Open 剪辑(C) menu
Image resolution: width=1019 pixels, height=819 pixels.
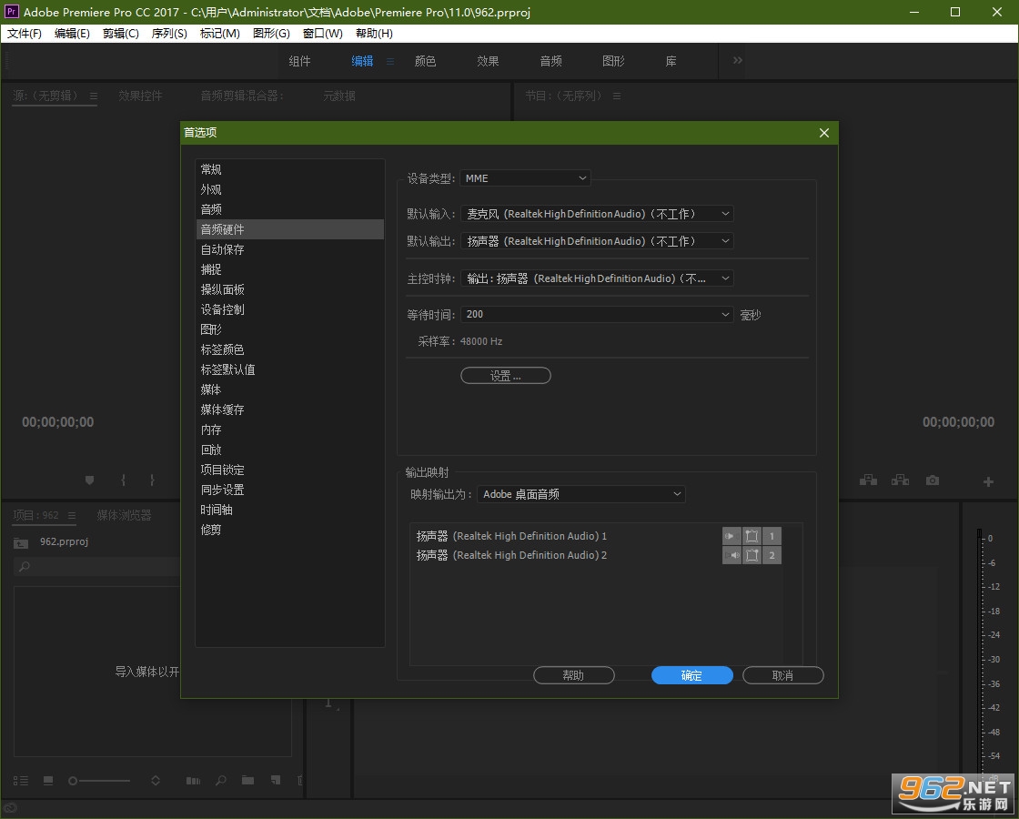pos(121,34)
